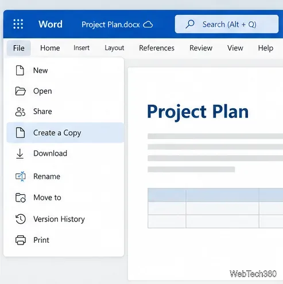
Task: Click the Download arrow icon
Action: click(20, 153)
